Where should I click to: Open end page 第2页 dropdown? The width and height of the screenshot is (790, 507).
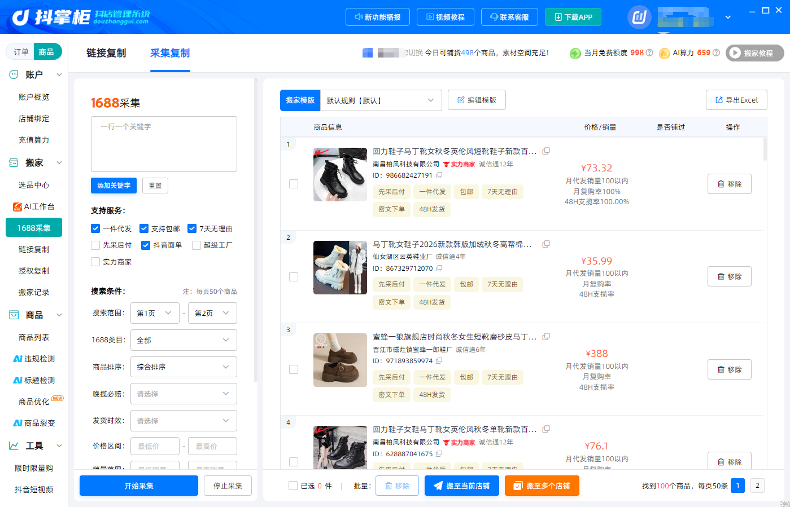point(212,313)
